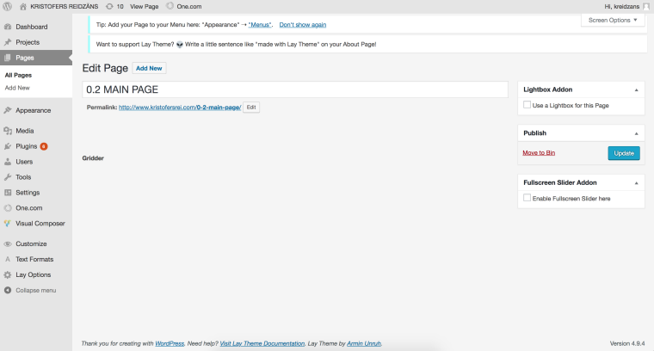
Task: Click the WordPress logo icon
Action: [7, 6]
